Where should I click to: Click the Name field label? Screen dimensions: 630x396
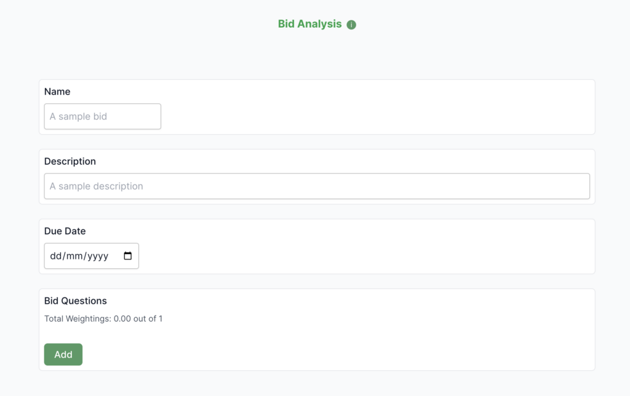pyautogui.click(x=57, y=92)
